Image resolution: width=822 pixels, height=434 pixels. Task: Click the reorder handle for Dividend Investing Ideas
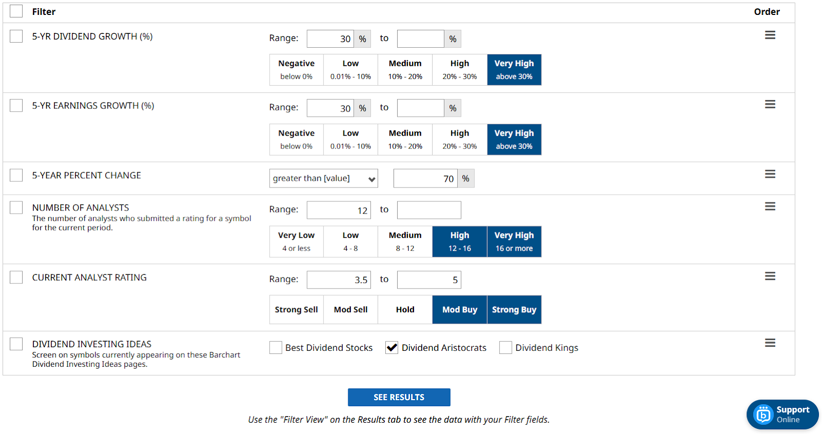(x=770, y=343)
